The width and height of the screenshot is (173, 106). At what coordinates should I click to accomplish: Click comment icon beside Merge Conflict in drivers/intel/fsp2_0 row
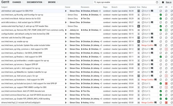coord(155,103)
